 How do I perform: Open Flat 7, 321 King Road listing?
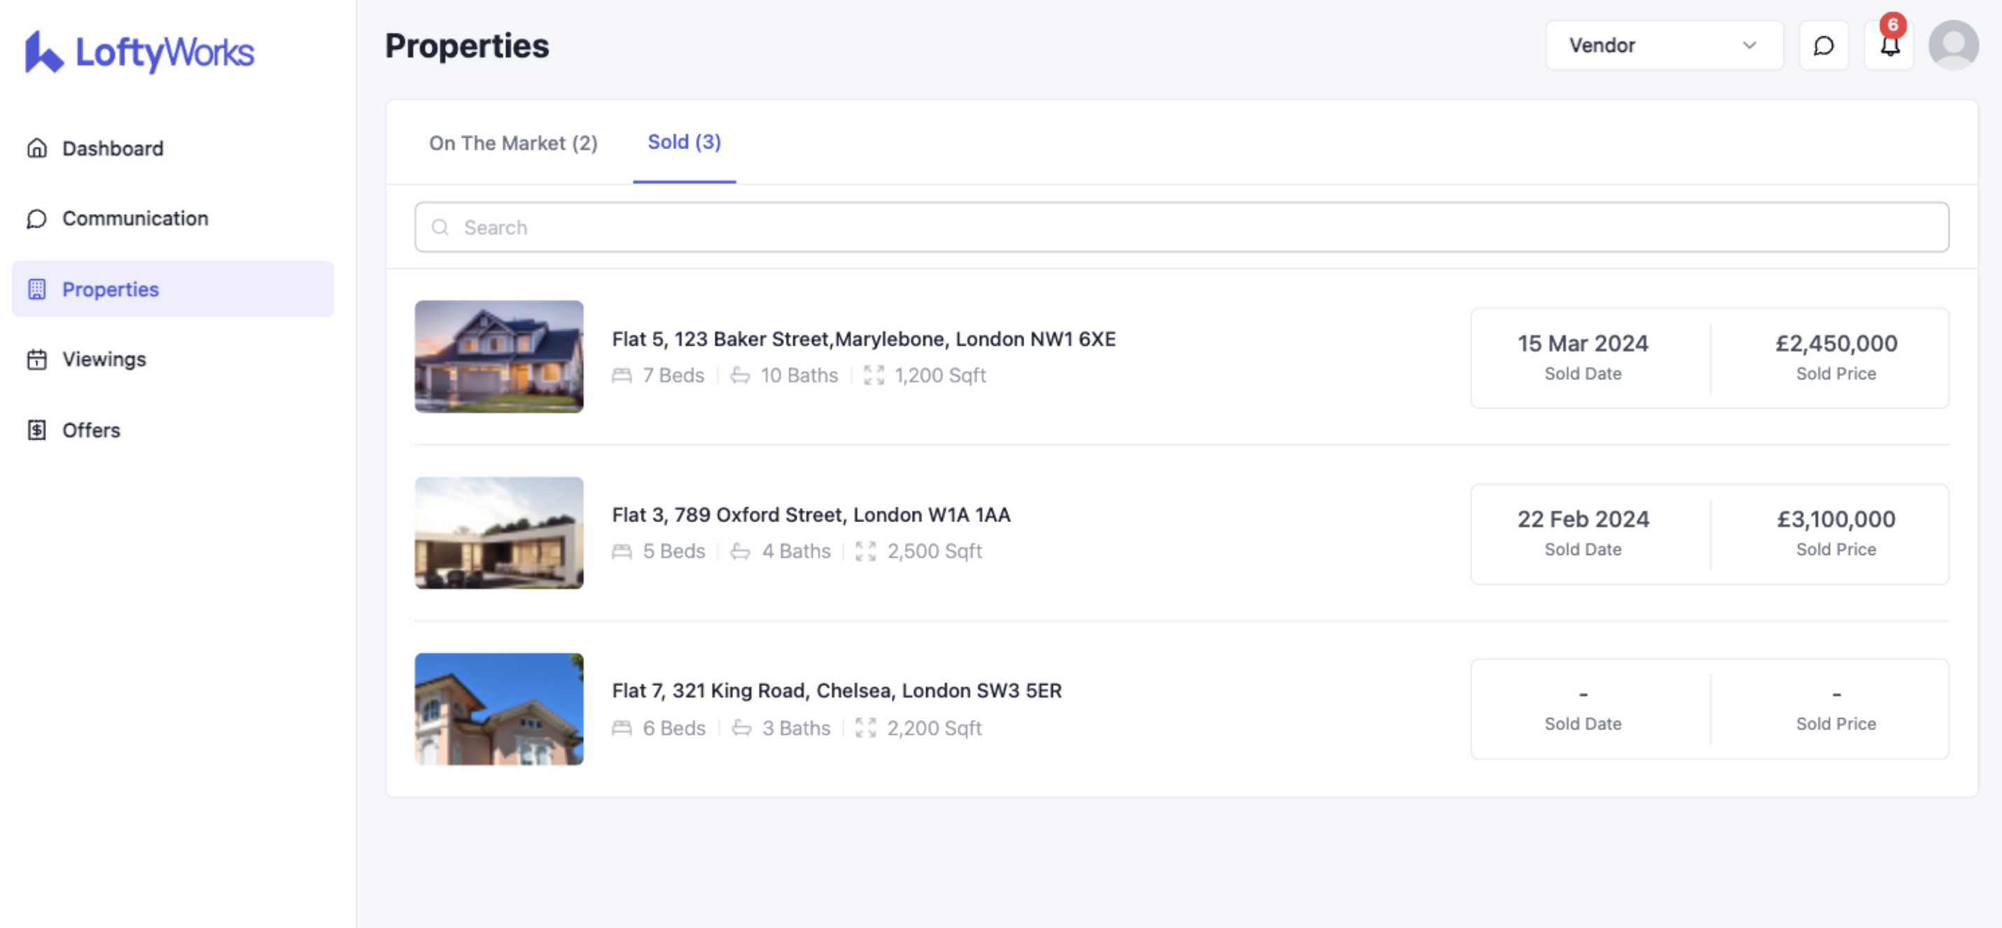coord(836,691)
